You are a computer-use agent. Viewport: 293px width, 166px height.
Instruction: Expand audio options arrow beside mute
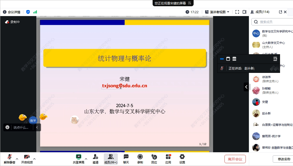point(17,159)
